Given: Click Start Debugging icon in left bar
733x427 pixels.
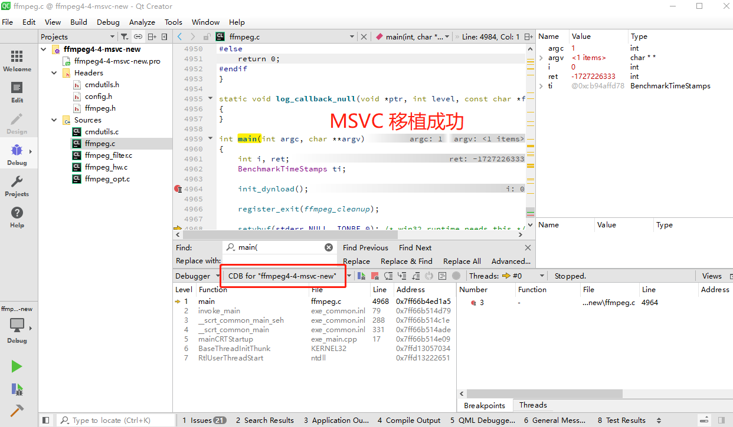Looking at the screenshot, I should point(17,389).
